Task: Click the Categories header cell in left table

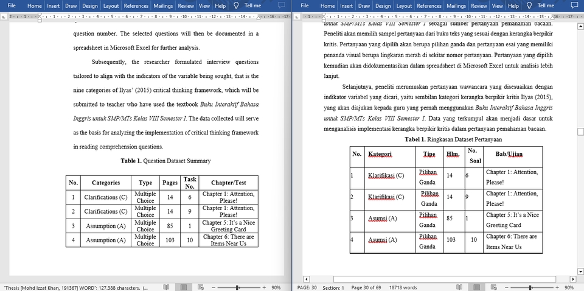Action: [x=106, y=183]
